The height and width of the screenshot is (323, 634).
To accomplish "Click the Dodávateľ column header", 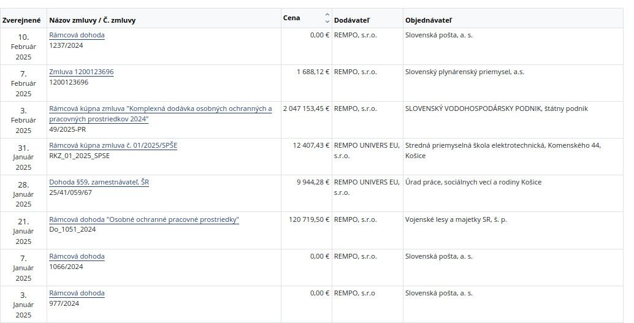I will 351,20.
